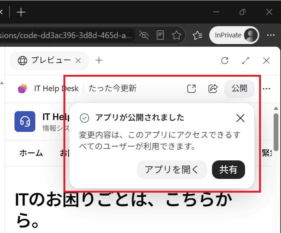Open the browser settings and more menu
This screenshot has height=233, width=281.
pyautogui.click(x=271, y=35)
